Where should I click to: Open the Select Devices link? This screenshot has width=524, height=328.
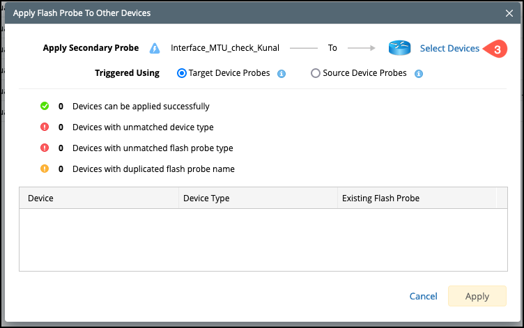coord(449,49)
